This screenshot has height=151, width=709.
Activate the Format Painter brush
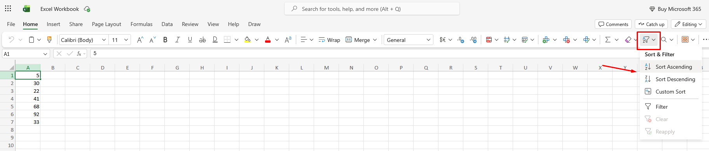[49, 40]
